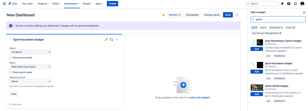
Task: Enable Show sprint name checkbox
Action: click(x=11, y=72)
